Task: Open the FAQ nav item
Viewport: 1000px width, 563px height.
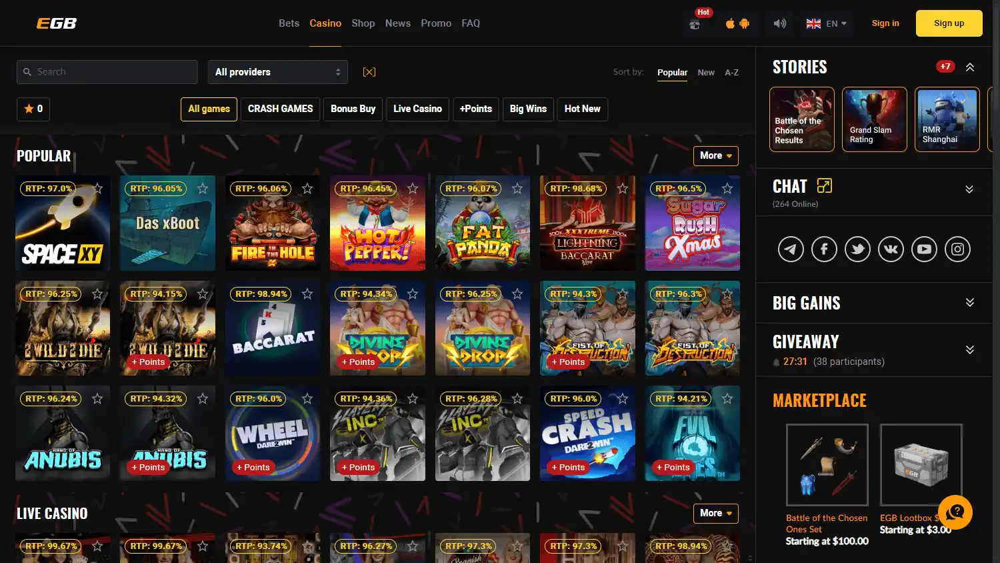Action: (471, 23)
